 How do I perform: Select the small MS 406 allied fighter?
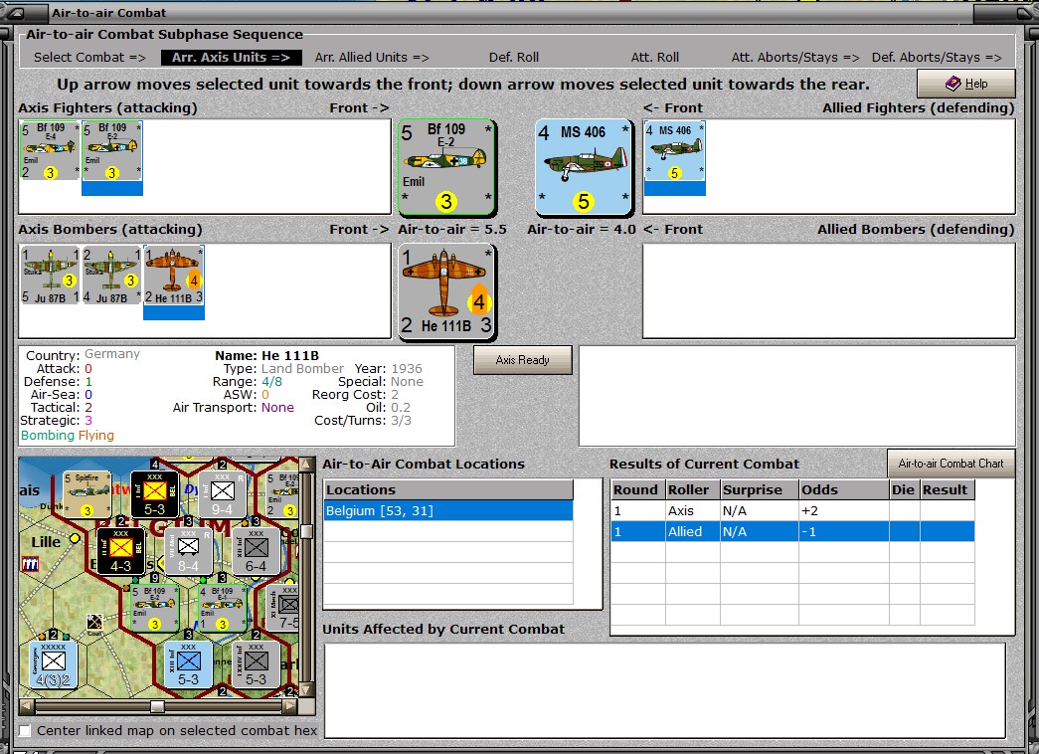pos(674,150)
